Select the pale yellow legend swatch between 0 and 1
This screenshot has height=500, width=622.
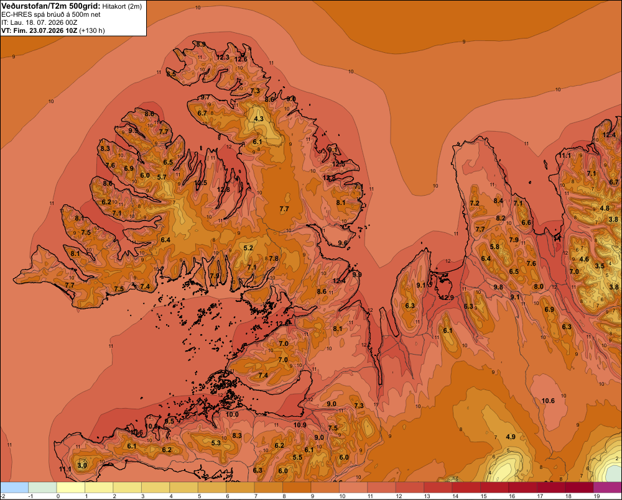pyautogui.click(x=71, y=488)
